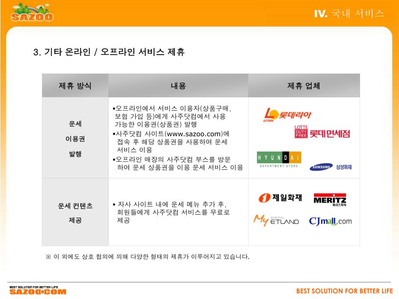Click the www.sazoo.com URL text

click(193, 134)
